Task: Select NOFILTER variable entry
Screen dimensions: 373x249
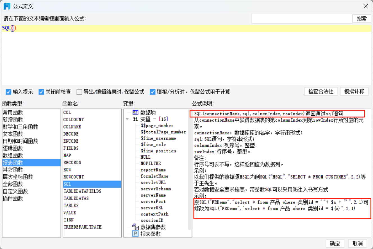Action: pyautogui.click(x=151, y=163)
